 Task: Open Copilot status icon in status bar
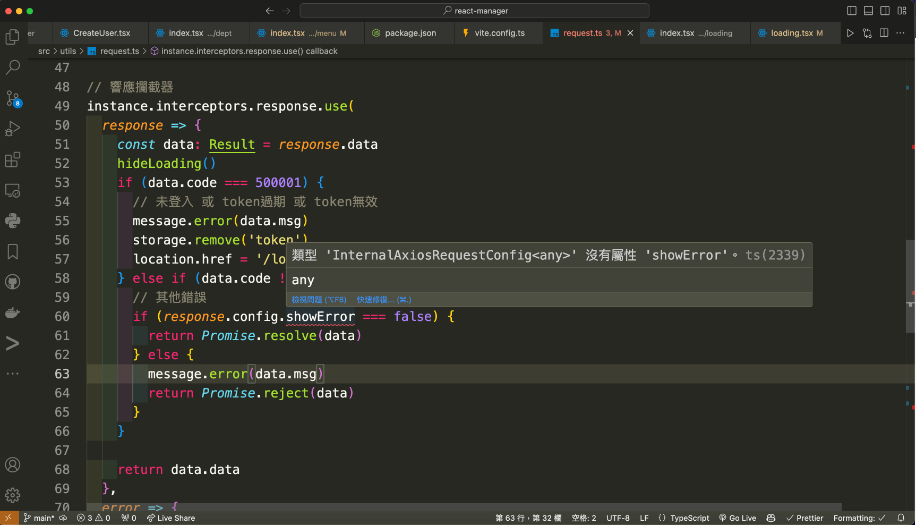coord(771,518)
